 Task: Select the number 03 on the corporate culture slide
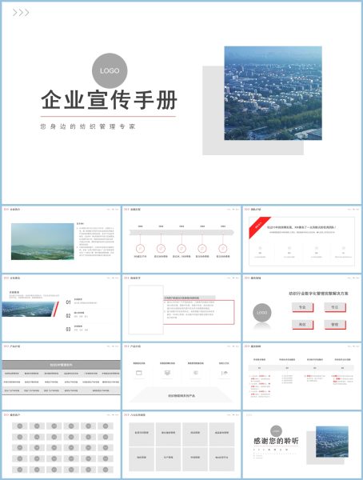[68, 330]
